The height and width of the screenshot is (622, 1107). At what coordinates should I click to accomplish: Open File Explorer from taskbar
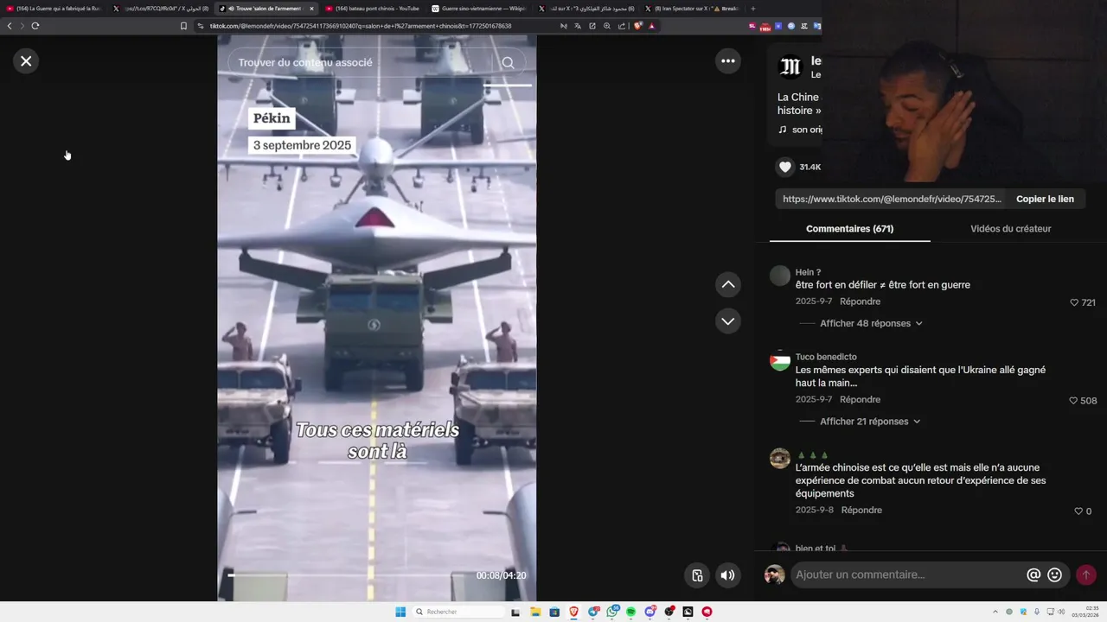click(535, 612)
